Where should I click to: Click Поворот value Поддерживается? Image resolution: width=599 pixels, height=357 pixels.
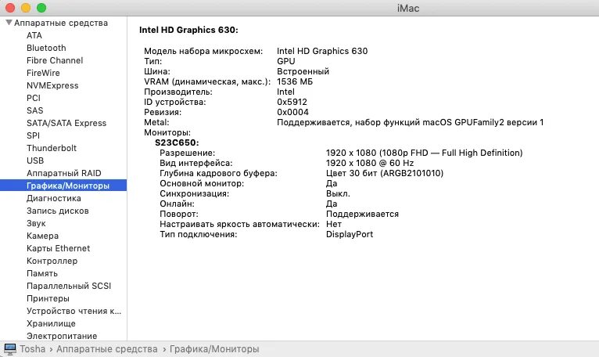coord(362,214)
